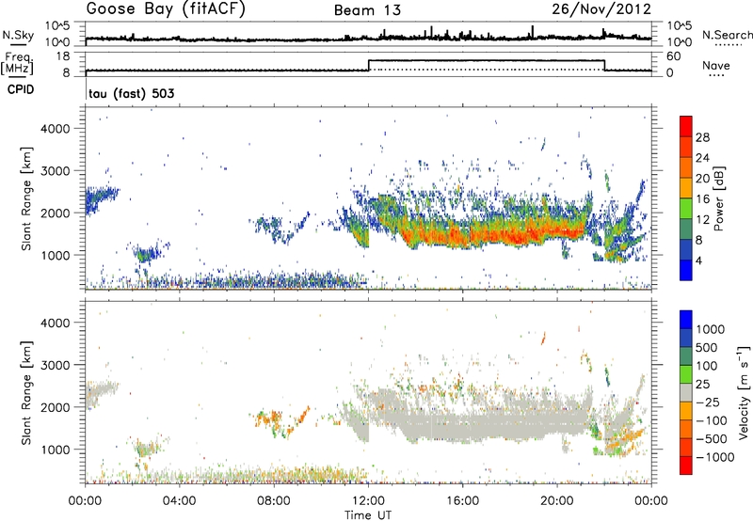The image size is (753, 521).
Task: Pick the red bottom segment of Velocity colorbar
Action: pyautogui.click(x=686, y=466)
